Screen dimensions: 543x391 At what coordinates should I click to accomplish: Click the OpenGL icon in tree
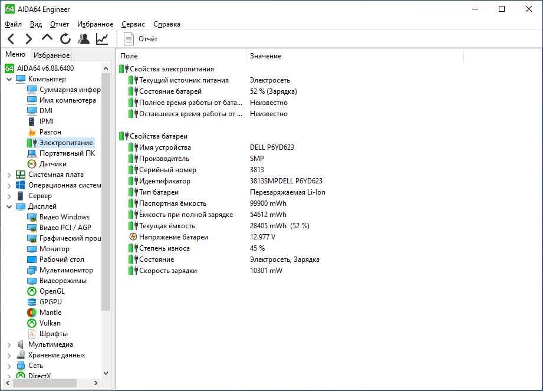click(x=32, y=291)
